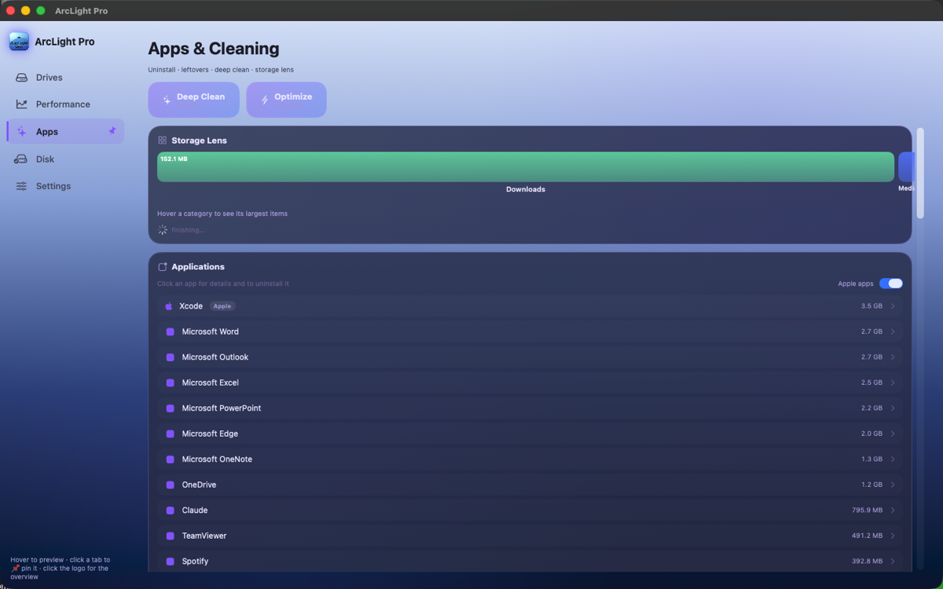The height and width of the screenshot is (589, 943).
Task: Click the Storage Lens grid icon
Action: point(162,141)
